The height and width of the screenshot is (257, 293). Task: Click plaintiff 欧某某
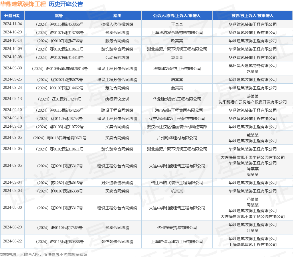177,41
